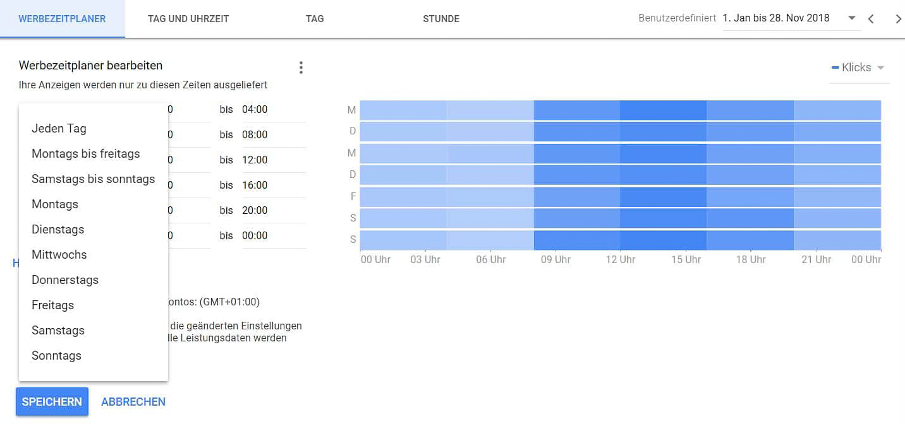
Task: Choose Jeden Tag from the list
Action: [x=59, y=129]
